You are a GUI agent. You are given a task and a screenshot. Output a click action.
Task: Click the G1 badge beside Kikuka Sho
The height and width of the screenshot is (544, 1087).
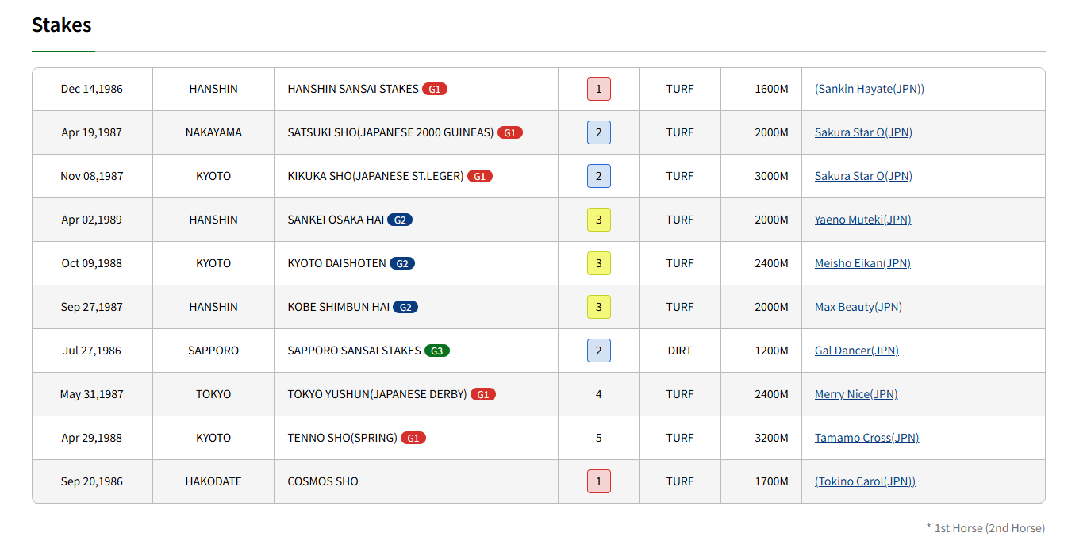[x=480, y=176]
